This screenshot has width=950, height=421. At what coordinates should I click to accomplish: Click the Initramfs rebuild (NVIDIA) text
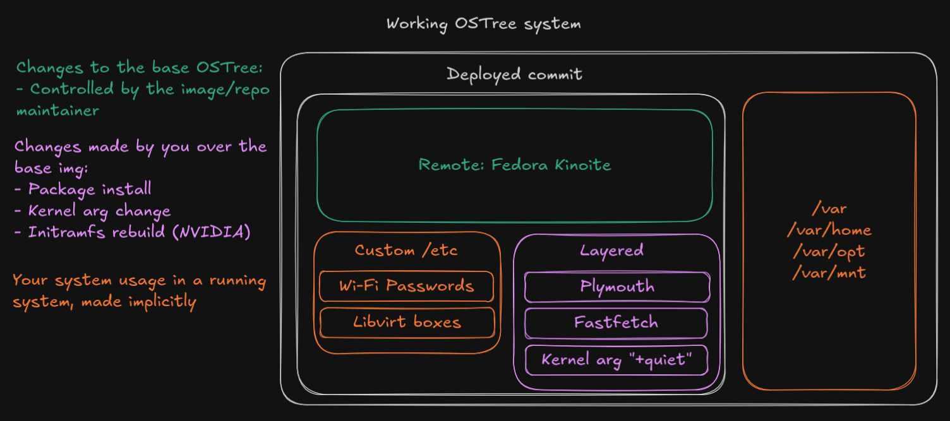[132, 232]
